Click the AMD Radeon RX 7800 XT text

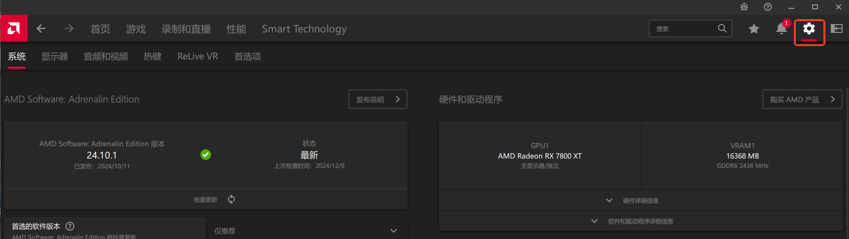(x=540, y=156)
